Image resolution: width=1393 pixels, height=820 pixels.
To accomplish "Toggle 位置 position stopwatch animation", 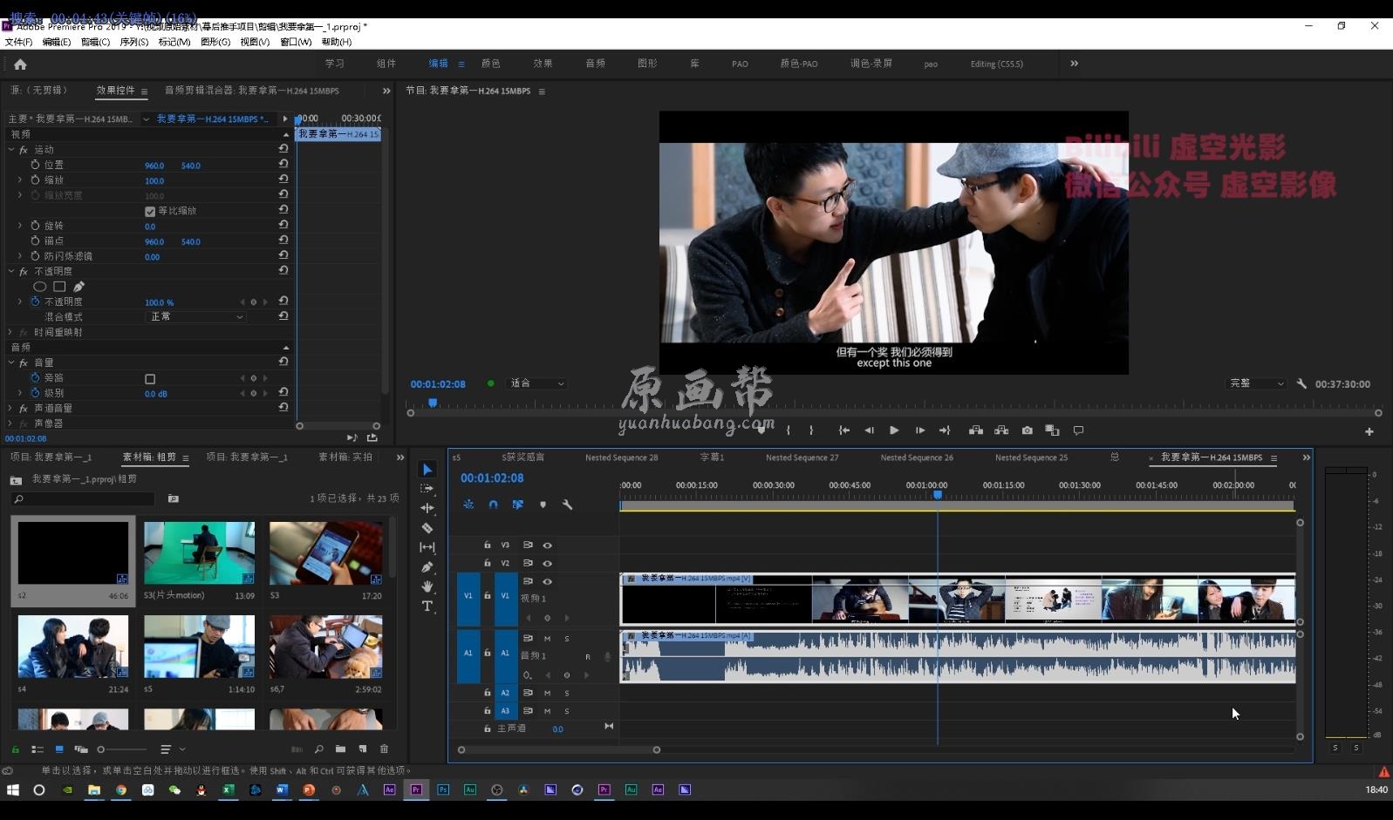I will pos(35,165).
